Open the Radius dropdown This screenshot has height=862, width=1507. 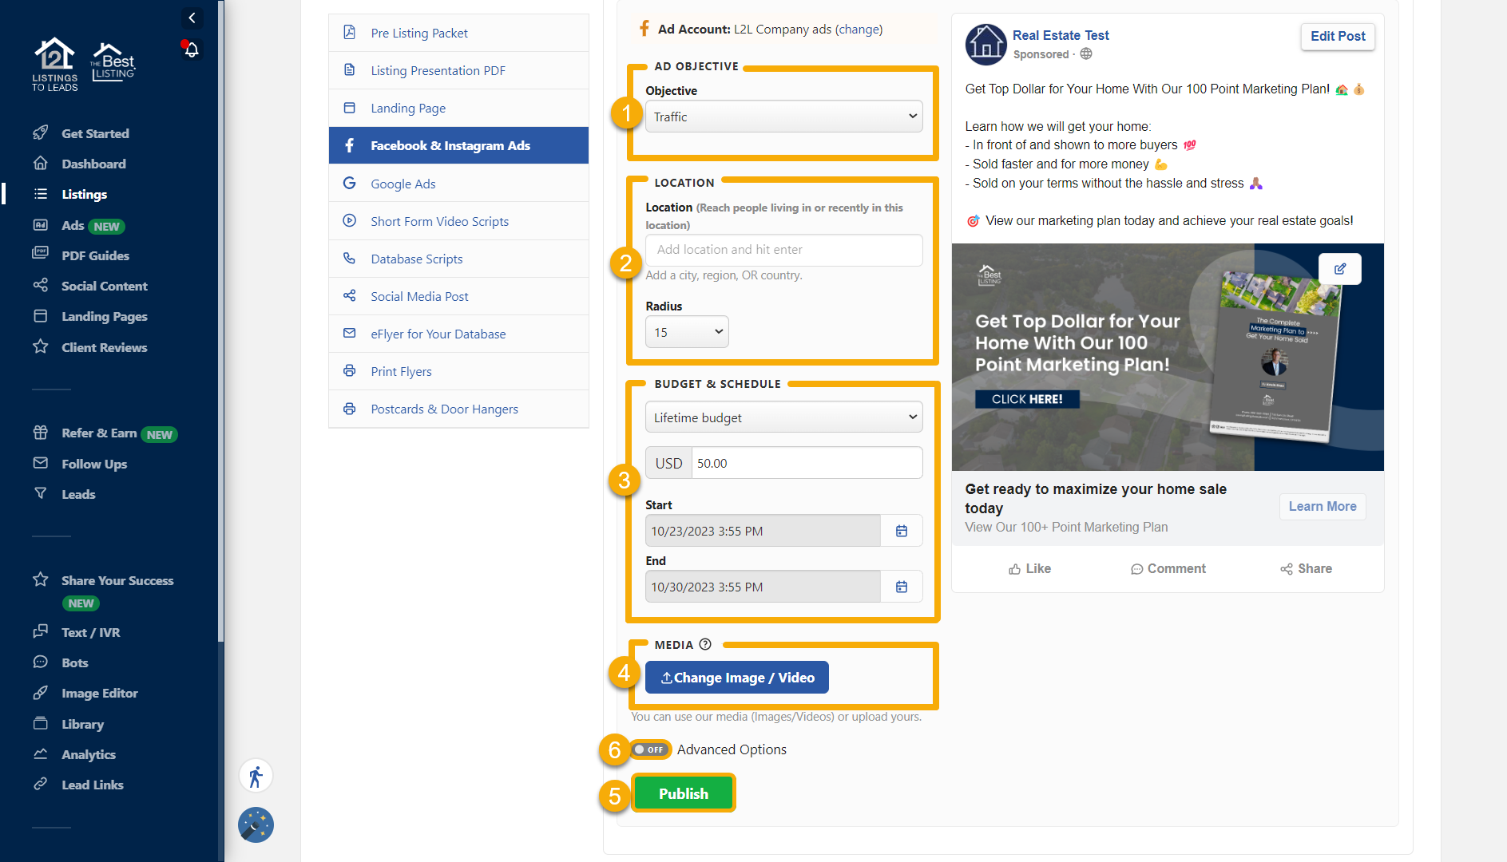click(x=686, y=331)
